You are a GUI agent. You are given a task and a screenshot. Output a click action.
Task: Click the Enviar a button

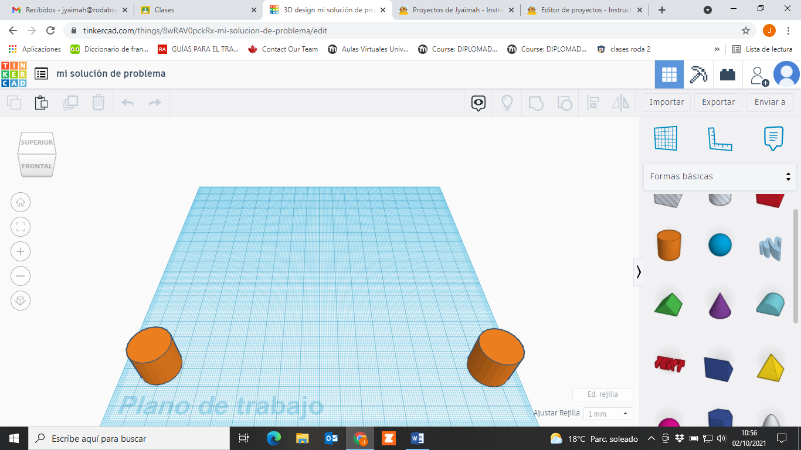tap(770, 102)
